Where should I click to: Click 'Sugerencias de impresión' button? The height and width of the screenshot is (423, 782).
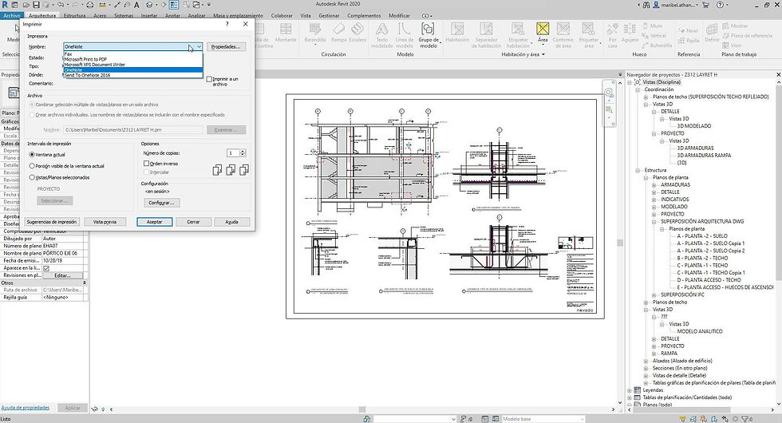[52, 222]
